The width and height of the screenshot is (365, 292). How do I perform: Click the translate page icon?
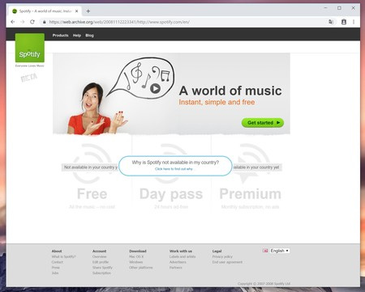tap(331, 22)
